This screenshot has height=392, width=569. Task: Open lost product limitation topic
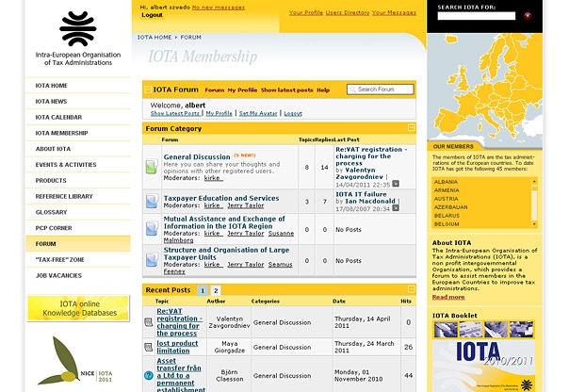click(177, 347)
